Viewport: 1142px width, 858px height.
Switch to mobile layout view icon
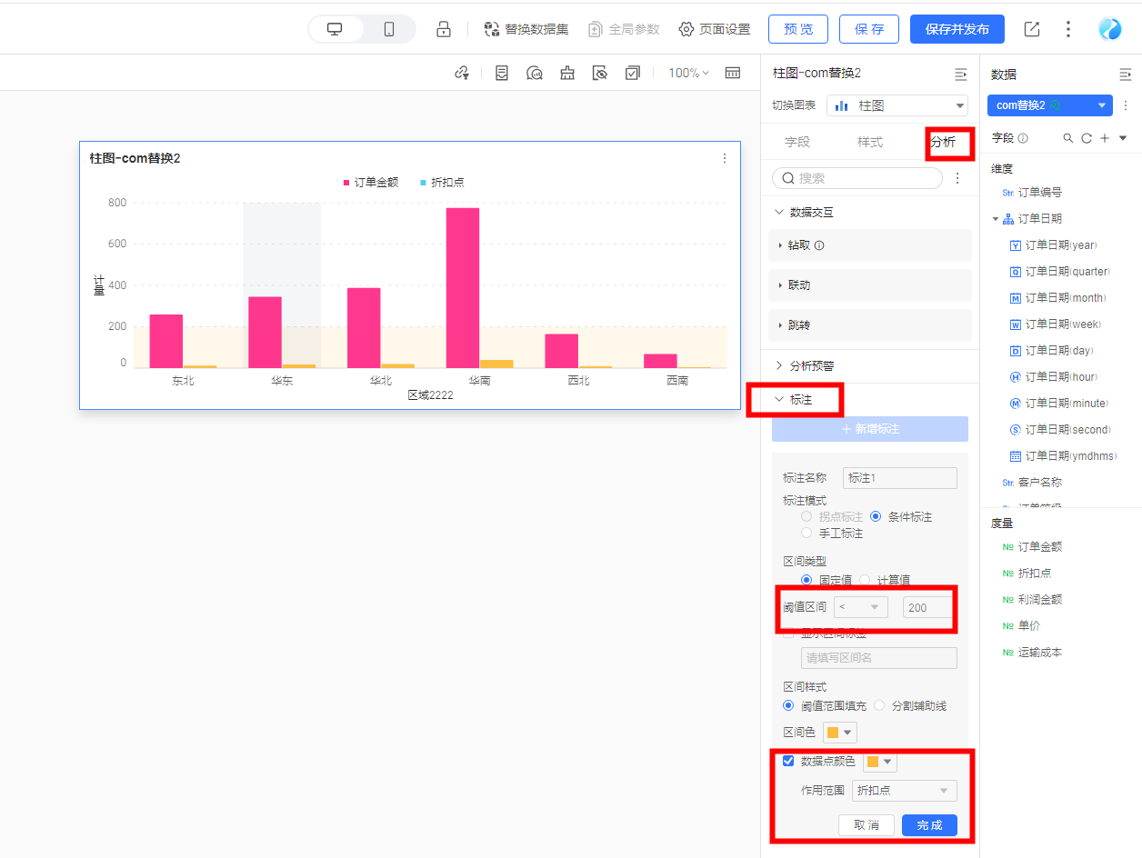pos(389,29)
